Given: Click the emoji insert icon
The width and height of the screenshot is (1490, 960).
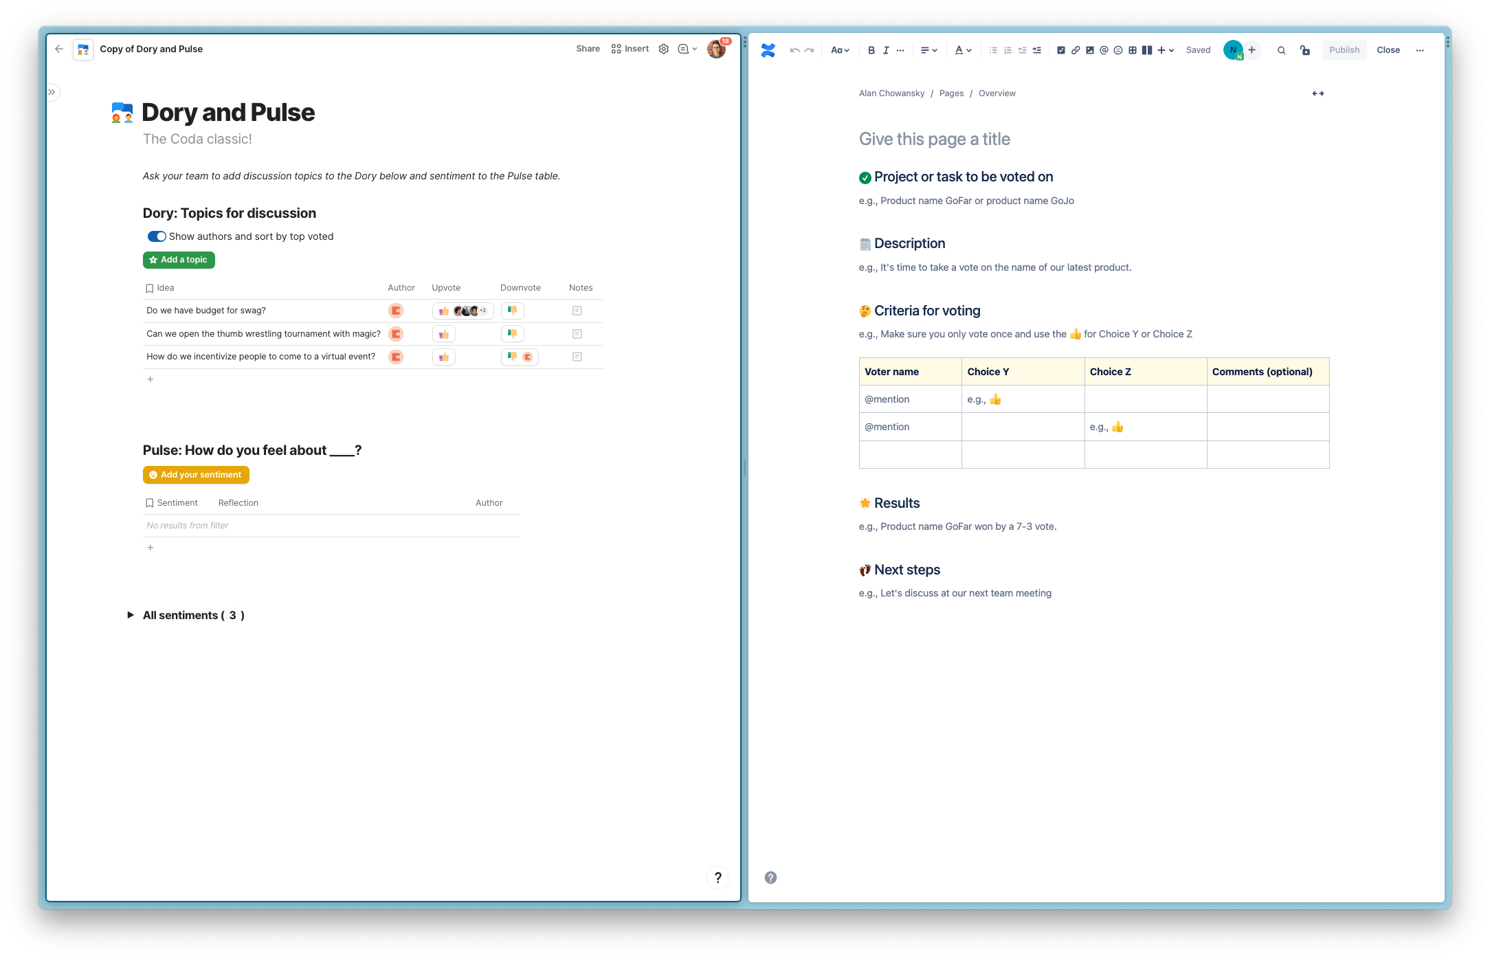Looking at the screenshot, I should (x=1118, y=50).
